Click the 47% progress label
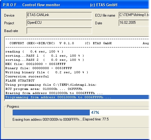The height and width of the screenshot is (140, 151). pyautogui.click(x=95, y=112)
